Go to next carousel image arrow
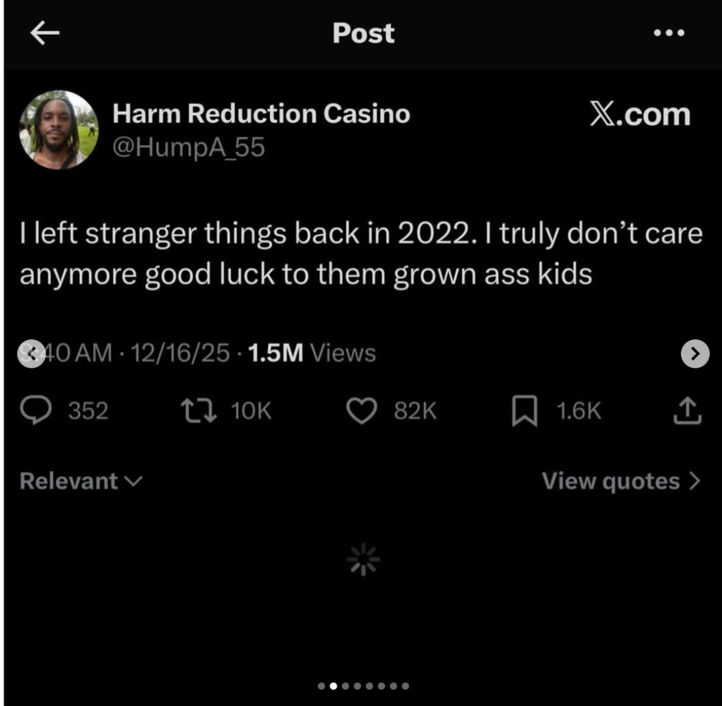This screenshot has width=722, height=706. click(695, 353)
